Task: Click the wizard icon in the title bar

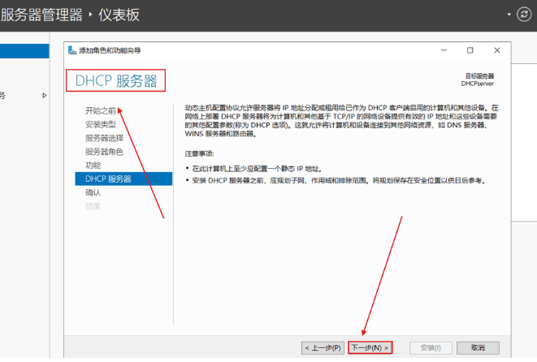Action: (71, 50)
